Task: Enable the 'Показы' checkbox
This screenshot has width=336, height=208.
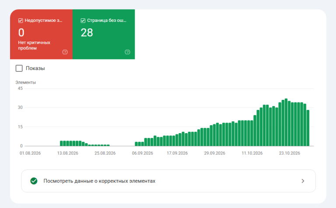Action: [19, 68]
